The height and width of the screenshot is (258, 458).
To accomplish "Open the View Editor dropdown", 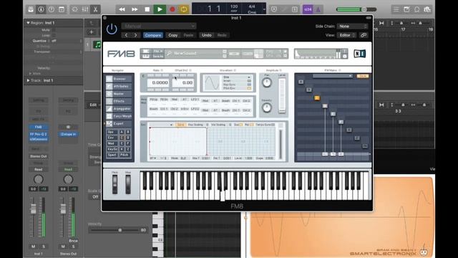I will point(346,35).
